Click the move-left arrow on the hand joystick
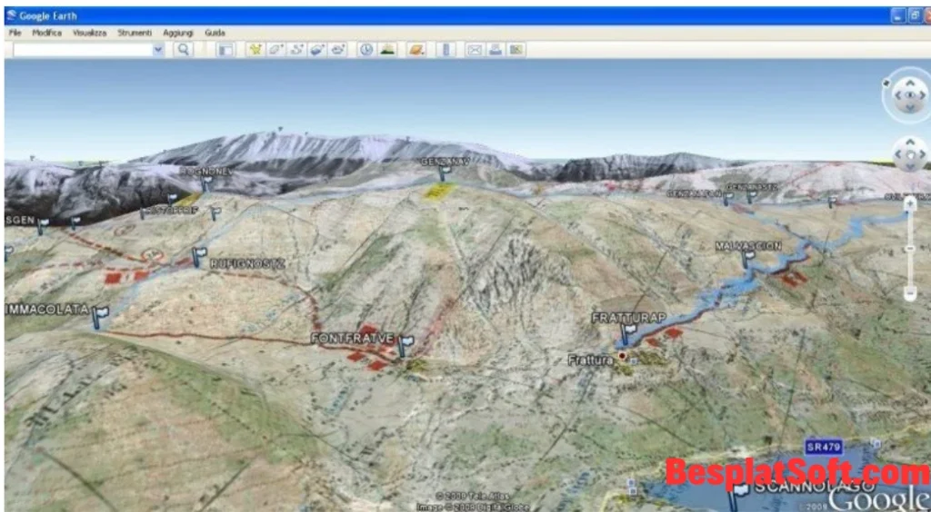This screenshot has height=512, width=931. click(898, 154)
